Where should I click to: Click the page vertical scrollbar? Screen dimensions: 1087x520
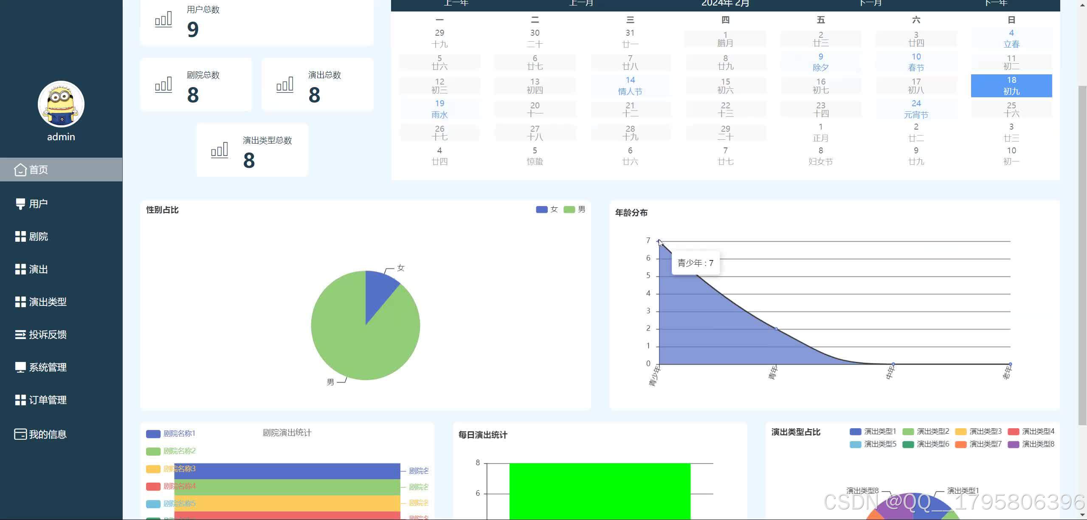pos(1082,255)
